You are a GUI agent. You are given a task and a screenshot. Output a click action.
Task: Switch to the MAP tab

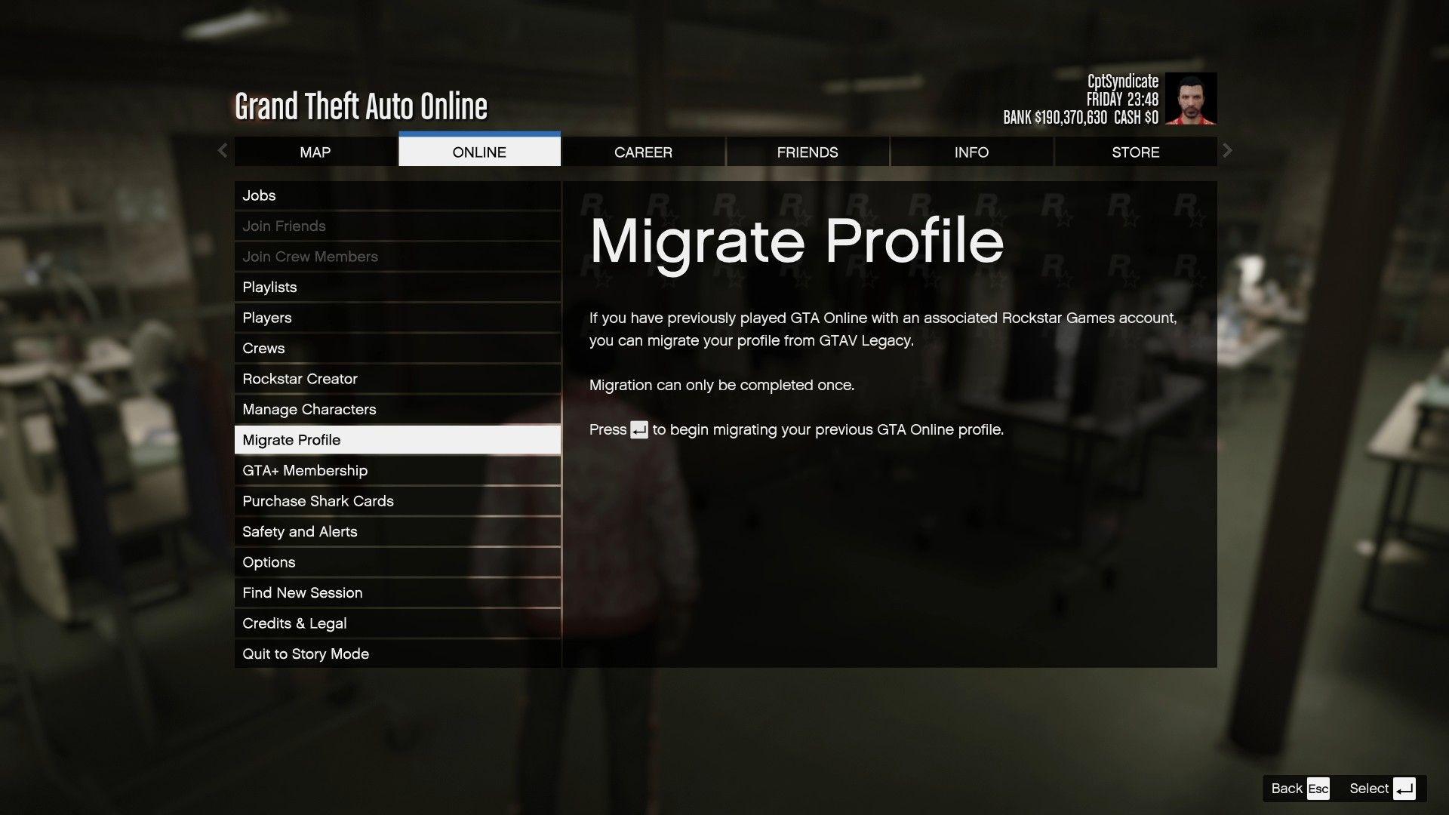315,152
